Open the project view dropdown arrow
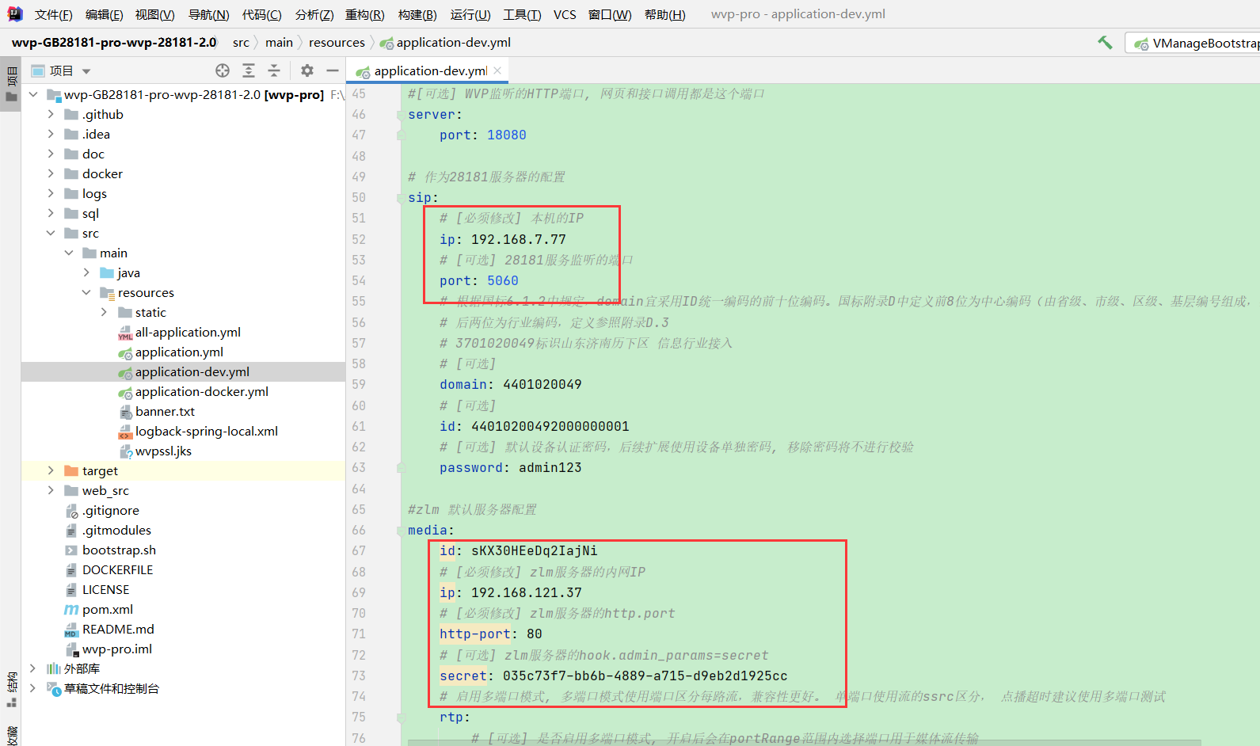The image size is (1260, 746). coord(86,71)
